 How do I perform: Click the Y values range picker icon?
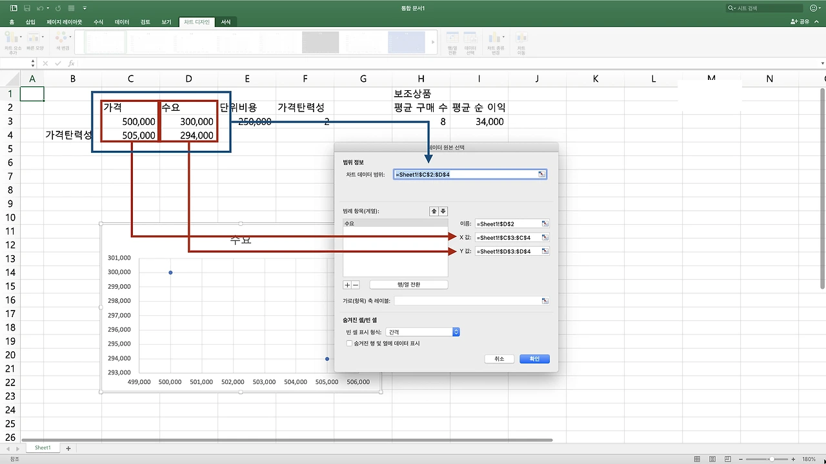[x=545, y=251]
